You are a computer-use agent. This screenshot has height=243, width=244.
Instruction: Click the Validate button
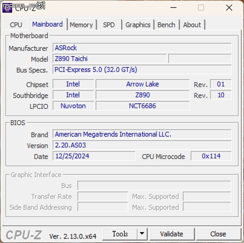click(x=172, y=234)
